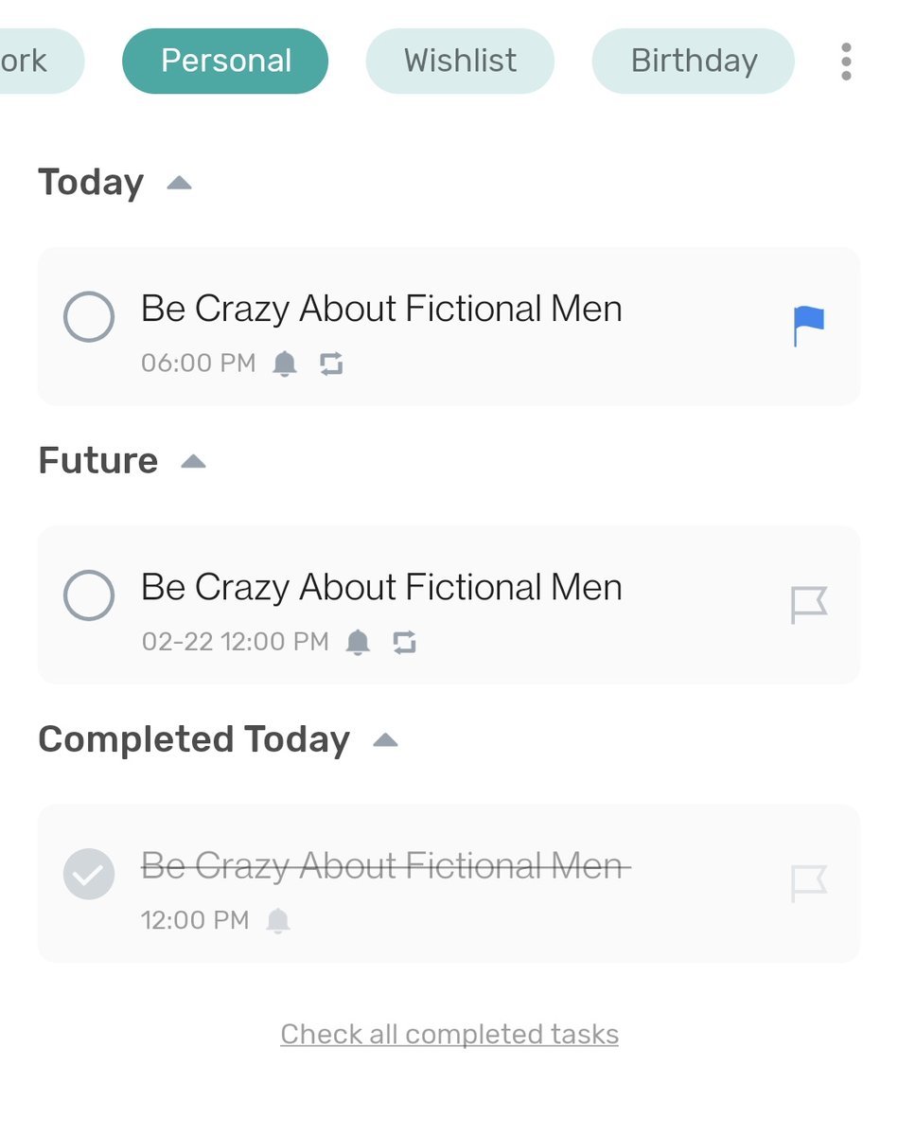Open the three-dot overflow menu
Image resolution: width=898 pixels, height=1136 pixels.
pos(846,62)
